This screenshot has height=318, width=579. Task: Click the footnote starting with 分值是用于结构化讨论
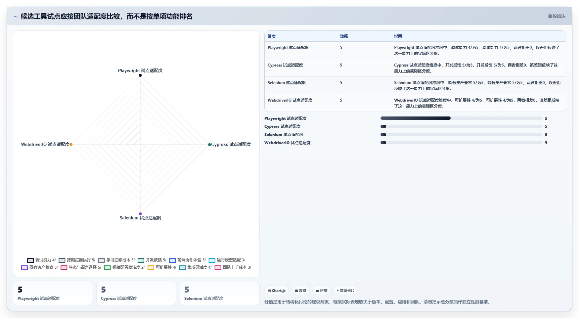pos(378,302)
